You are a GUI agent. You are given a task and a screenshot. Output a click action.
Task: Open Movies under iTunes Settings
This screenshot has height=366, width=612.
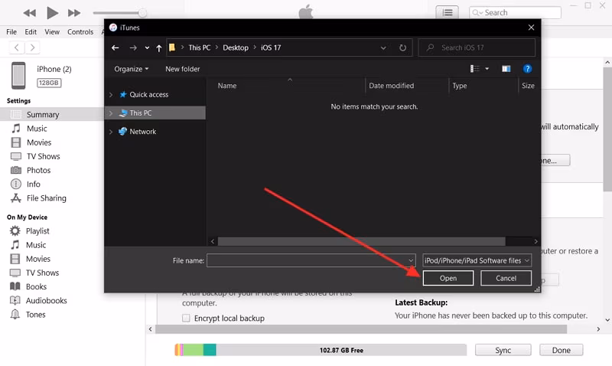tap(39, 142)
